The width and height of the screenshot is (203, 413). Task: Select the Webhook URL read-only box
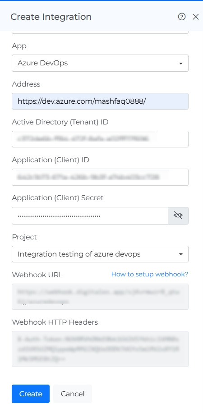[x=100, y=297]
